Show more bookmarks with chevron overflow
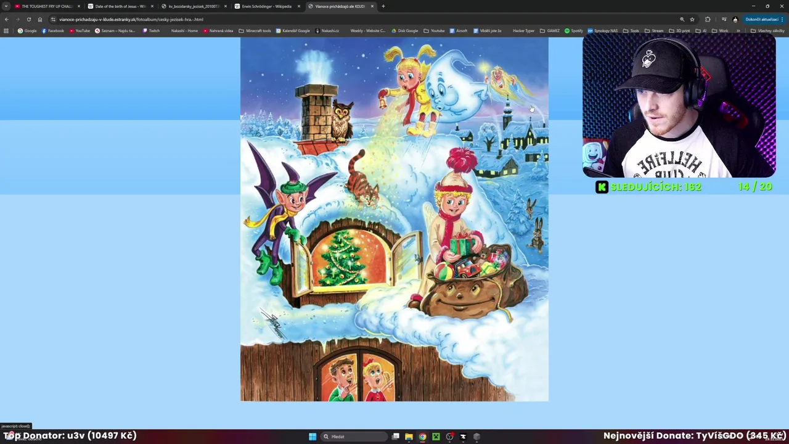 738,31
